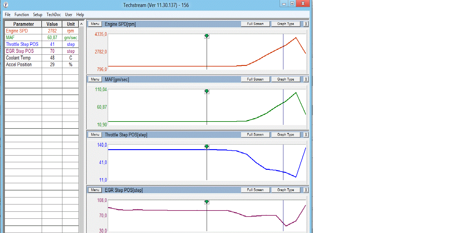Screen dimensions: 473x233
Task: Close the Throttle Step POS graph
Action: click(306, 135)
